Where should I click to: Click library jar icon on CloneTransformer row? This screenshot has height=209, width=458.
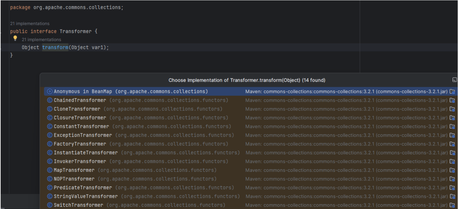point(452,109)
